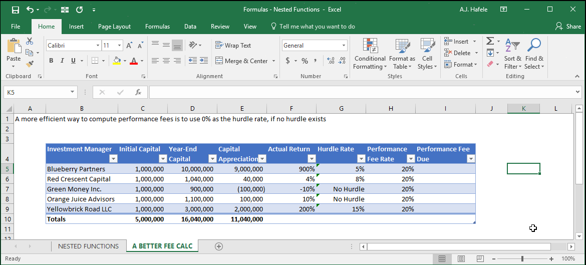Click the Decrease Decimal icon
The height and width of the screenshot is (265, 586).
pyautogui.click(x=342, y=61)
